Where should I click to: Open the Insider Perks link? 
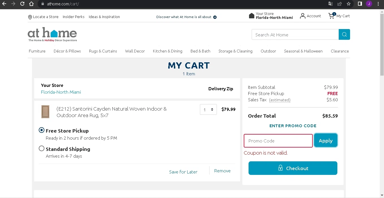pos(74,17)
